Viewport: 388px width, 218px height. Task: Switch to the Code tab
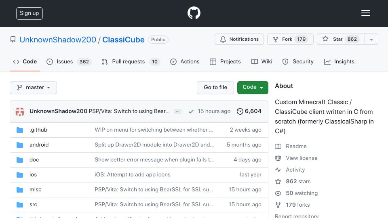tap(25, 61)
